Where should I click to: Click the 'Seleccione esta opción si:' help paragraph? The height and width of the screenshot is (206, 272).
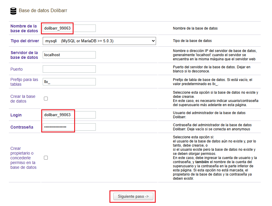pyautogui.click(x=215, y=158)
